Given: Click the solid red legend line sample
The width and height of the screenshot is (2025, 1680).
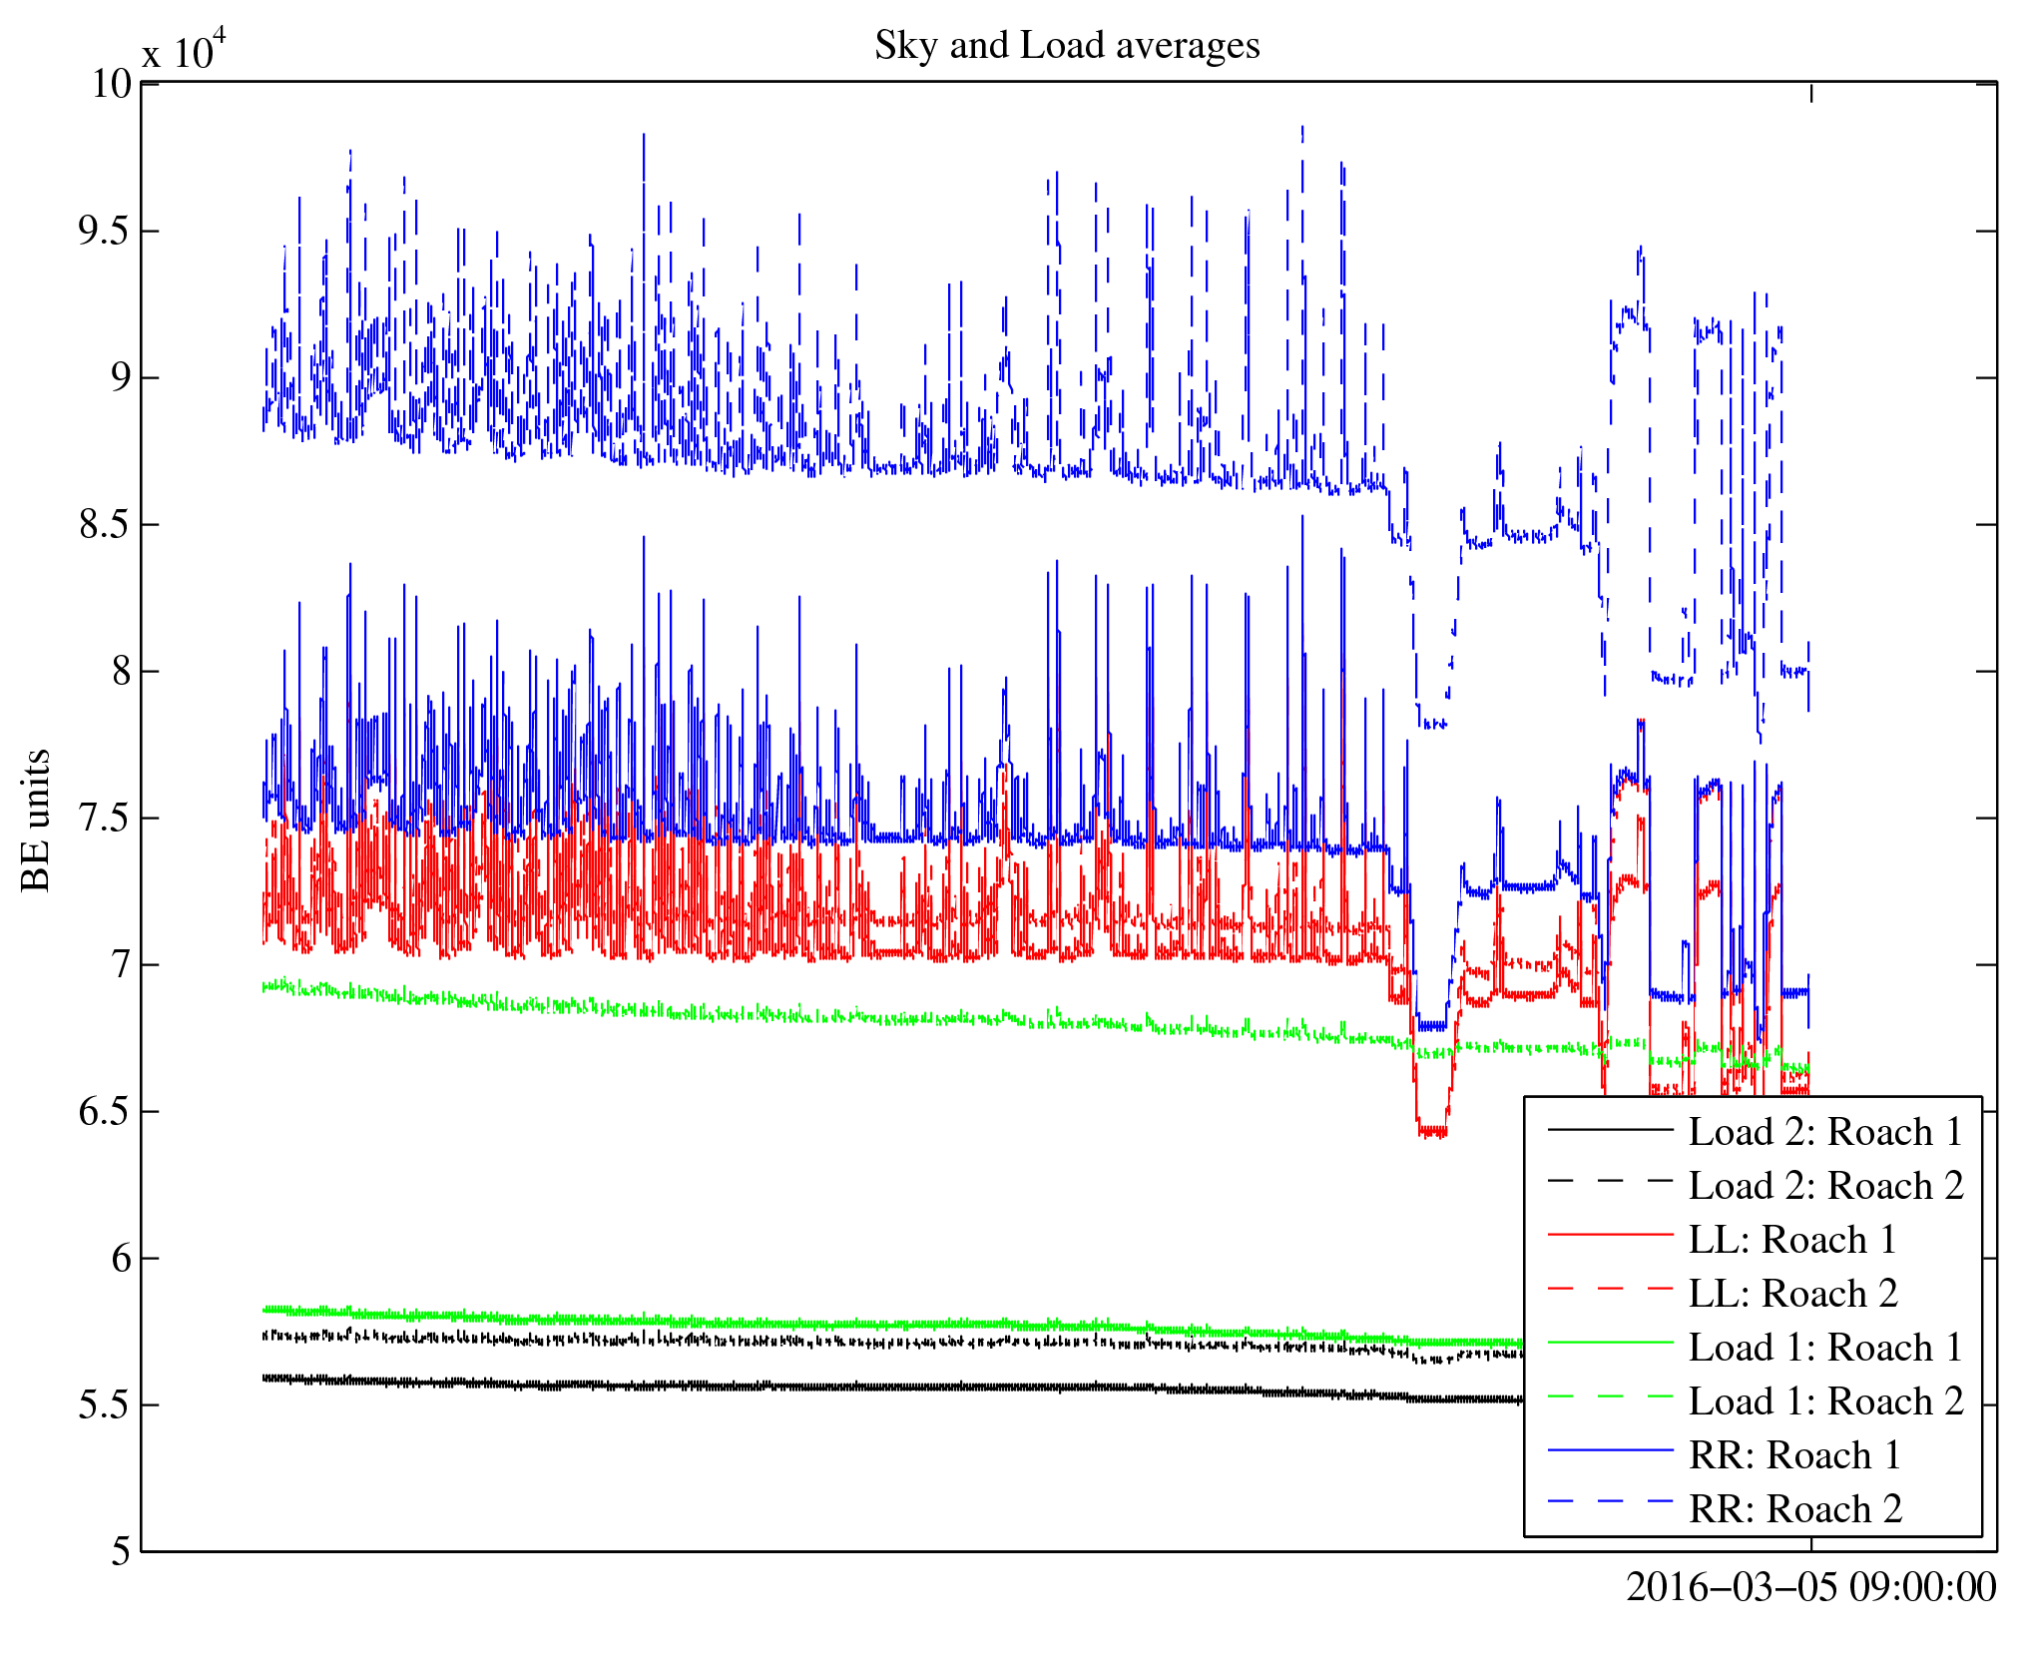Looking at the screenshot, I should [x=1609, y=1236].
